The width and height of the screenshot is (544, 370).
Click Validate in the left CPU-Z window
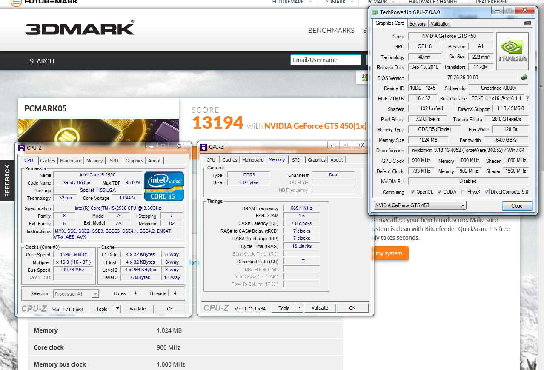coord(137,309)
